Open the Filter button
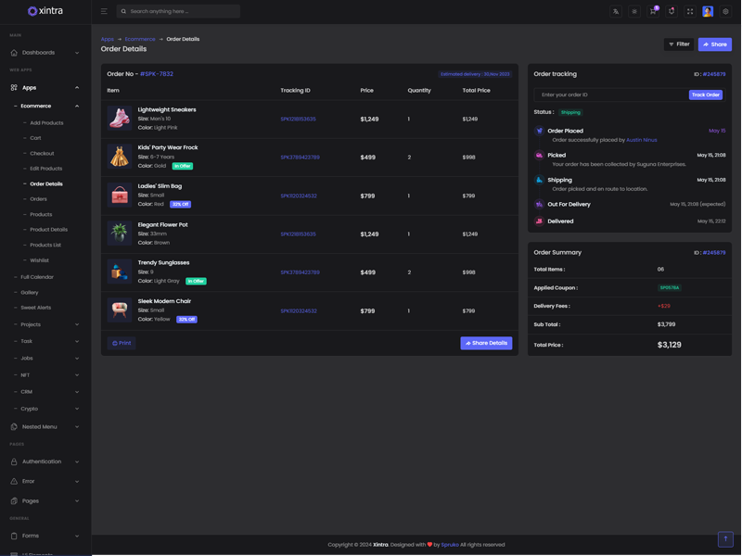742x556 pixels. 679,44
